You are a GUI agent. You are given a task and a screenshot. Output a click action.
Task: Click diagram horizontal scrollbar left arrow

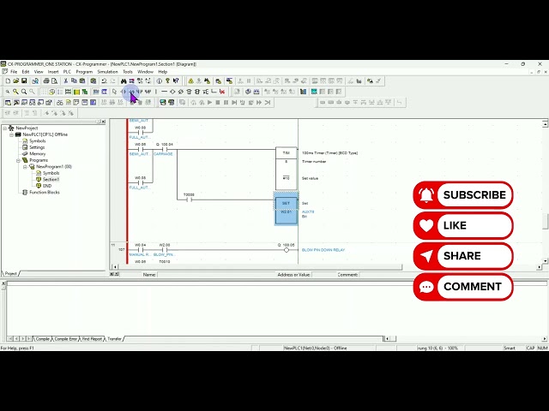tap(115, 267)
